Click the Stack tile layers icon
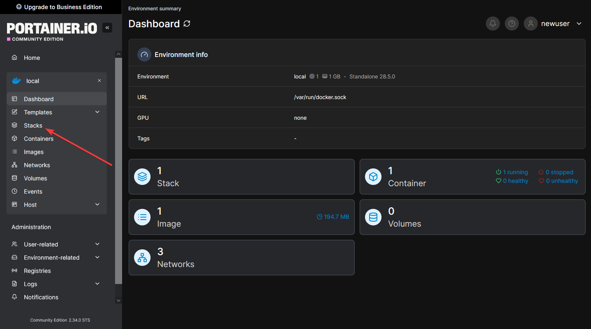This screenshot has width=591, height=329. click(142, 177)
